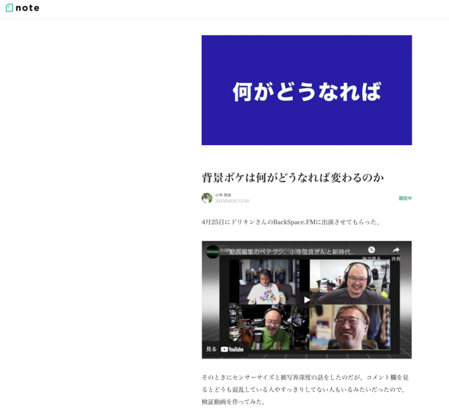Click the blue 何がどうなれば header image
449x417 pixels.
click(307, 90)
